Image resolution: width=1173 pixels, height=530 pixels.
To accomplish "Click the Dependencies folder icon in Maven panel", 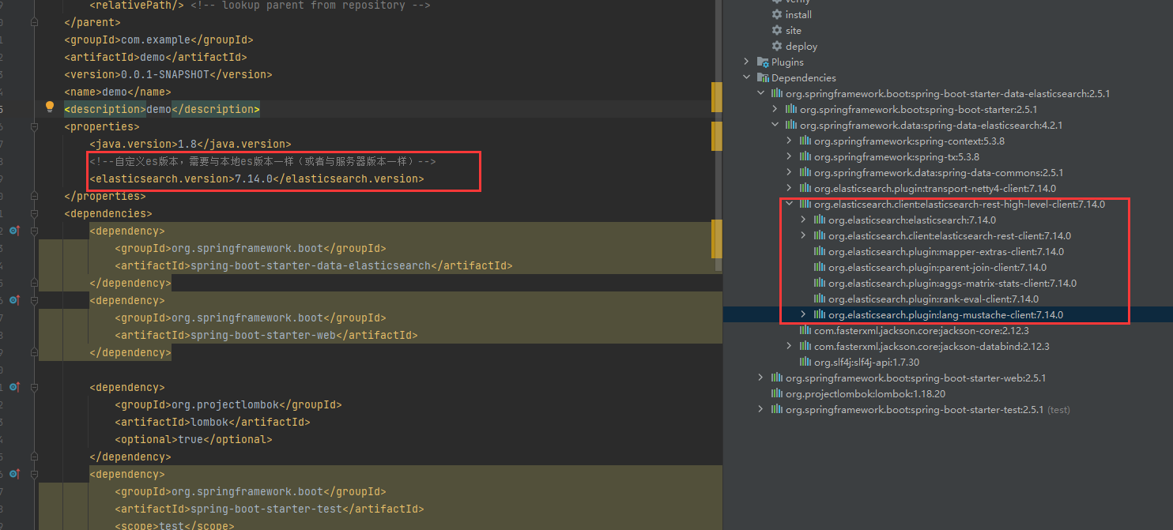I will coord(763,77).
